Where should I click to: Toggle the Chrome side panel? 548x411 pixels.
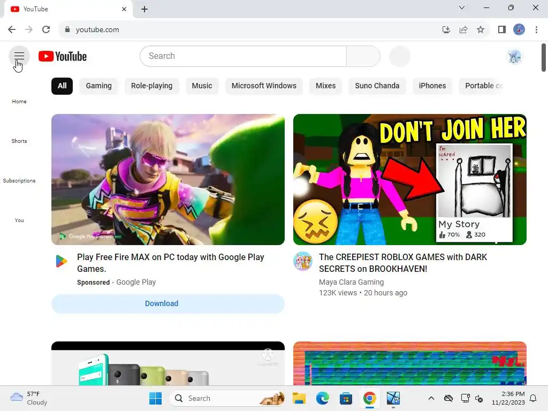(502, 30)
